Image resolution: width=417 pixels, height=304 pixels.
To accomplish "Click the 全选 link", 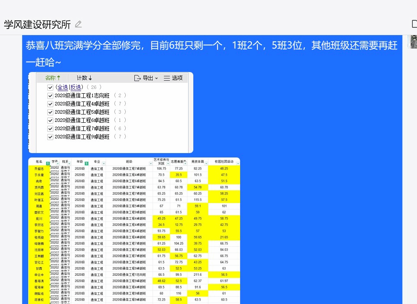I will (62, 87).
